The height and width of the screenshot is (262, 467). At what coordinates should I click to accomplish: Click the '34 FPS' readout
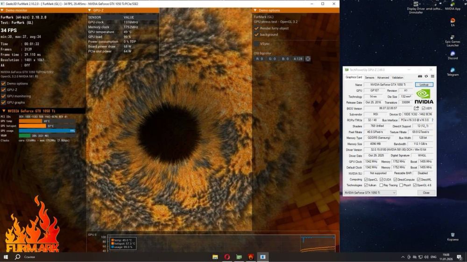(x=8, y=30)
